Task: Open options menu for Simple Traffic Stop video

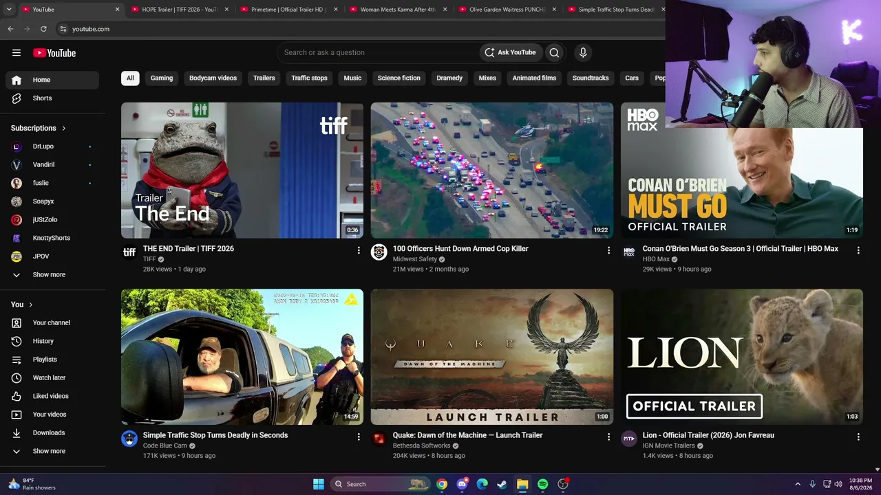Action: point(359,437)
